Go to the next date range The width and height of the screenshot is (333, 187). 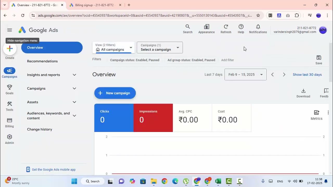click(x=284, y=75)
